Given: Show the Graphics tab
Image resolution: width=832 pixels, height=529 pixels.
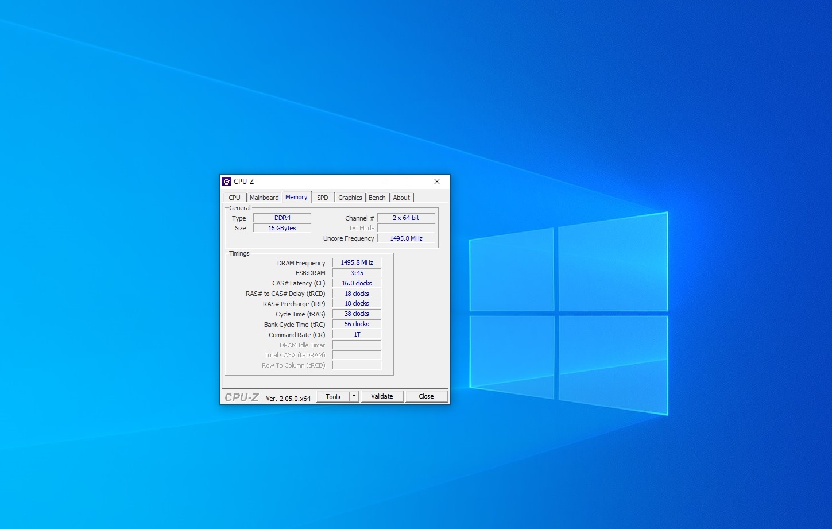Looking at the screenshot, I should pyautogui.click(x=350, y=198).
